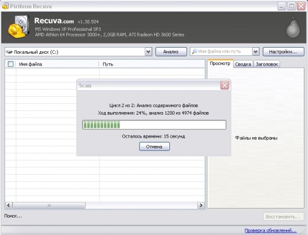Viewport: 308px width, 235px height.
Task: Click the v1.38.504 version text
Action: click(88, 22)
